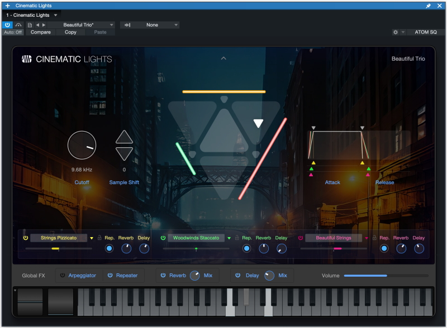Click Reverb knob of Beautiful Strings
The width and height of the screenshot is (447, 328).
point(401,249)
